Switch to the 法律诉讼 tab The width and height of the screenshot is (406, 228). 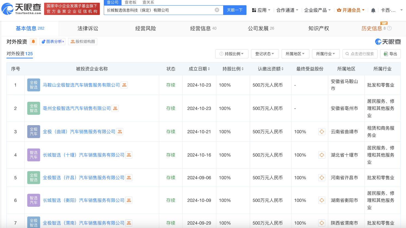point(88,29)
